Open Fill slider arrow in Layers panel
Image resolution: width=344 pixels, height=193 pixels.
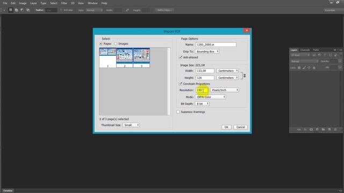[x=340, y=68]
